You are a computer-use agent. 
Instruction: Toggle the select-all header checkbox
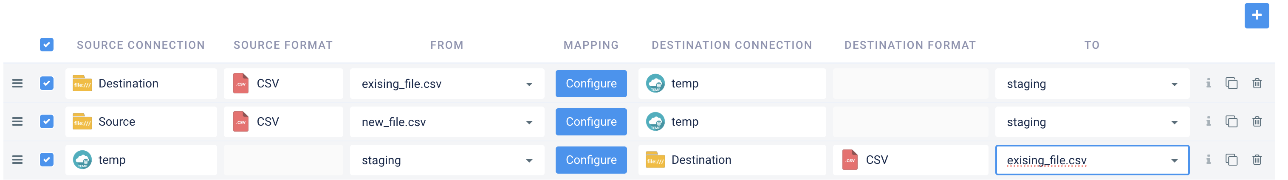[x=46, y=45]
